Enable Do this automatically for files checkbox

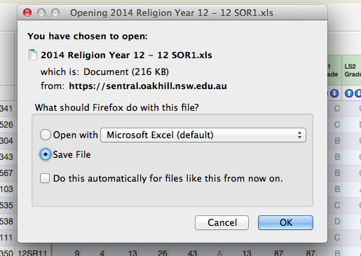coord(45,178)
